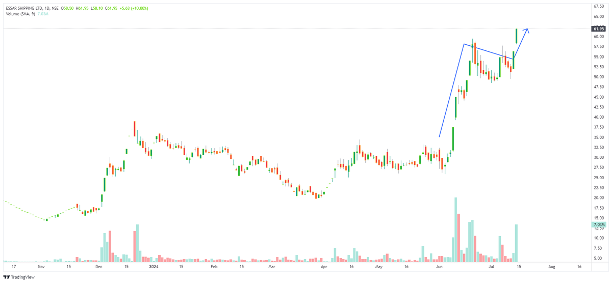612x283 pixels.
Task: Click the 27.50 price axis label
Action: pos(599,167)
